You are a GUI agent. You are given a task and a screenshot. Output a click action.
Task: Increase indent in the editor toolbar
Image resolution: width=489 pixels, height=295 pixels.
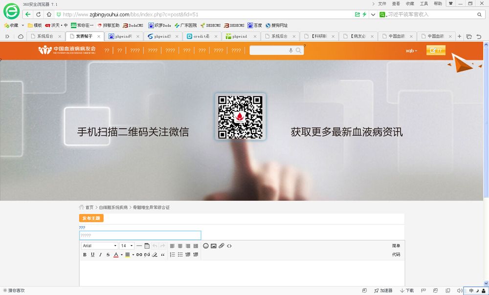coord(188,254)
